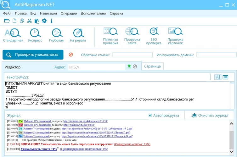
Task: Click Найдено 5% совпадений link
Action: click(37, 133)
